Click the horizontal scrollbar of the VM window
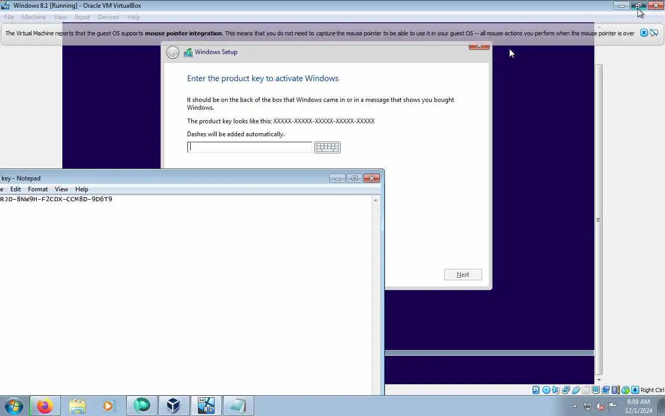Image resolution: width=665 pixels, height=416 pixels. [x=489, y=353]
